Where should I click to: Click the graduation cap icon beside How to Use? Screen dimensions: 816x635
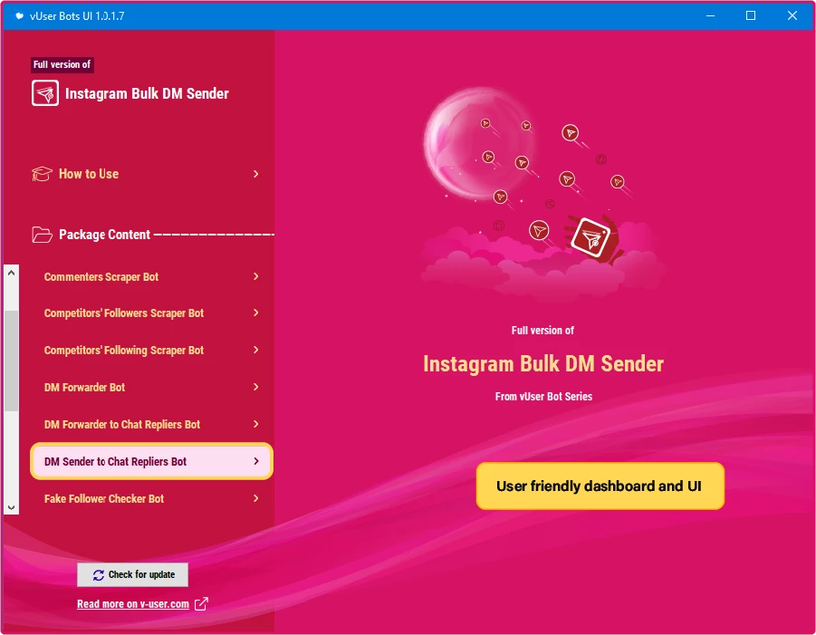pyautogui.click(x=42, y=174)
